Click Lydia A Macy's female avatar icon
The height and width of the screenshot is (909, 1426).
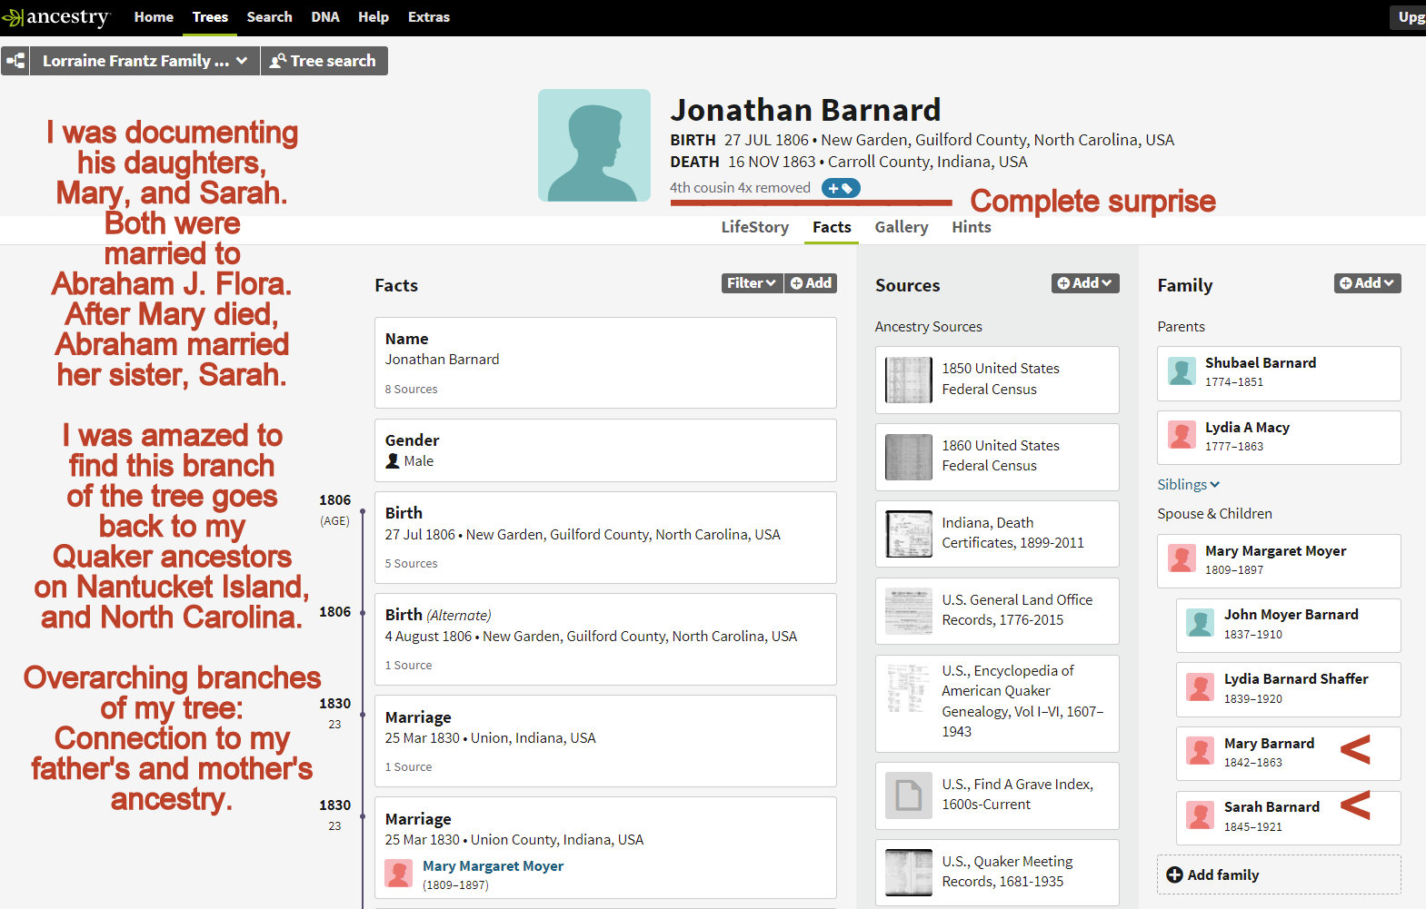pos(1182,437)
